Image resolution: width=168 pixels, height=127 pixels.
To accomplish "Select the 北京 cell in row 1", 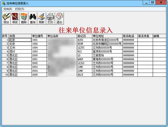I will pyautogui.click(x=20, y=40).
